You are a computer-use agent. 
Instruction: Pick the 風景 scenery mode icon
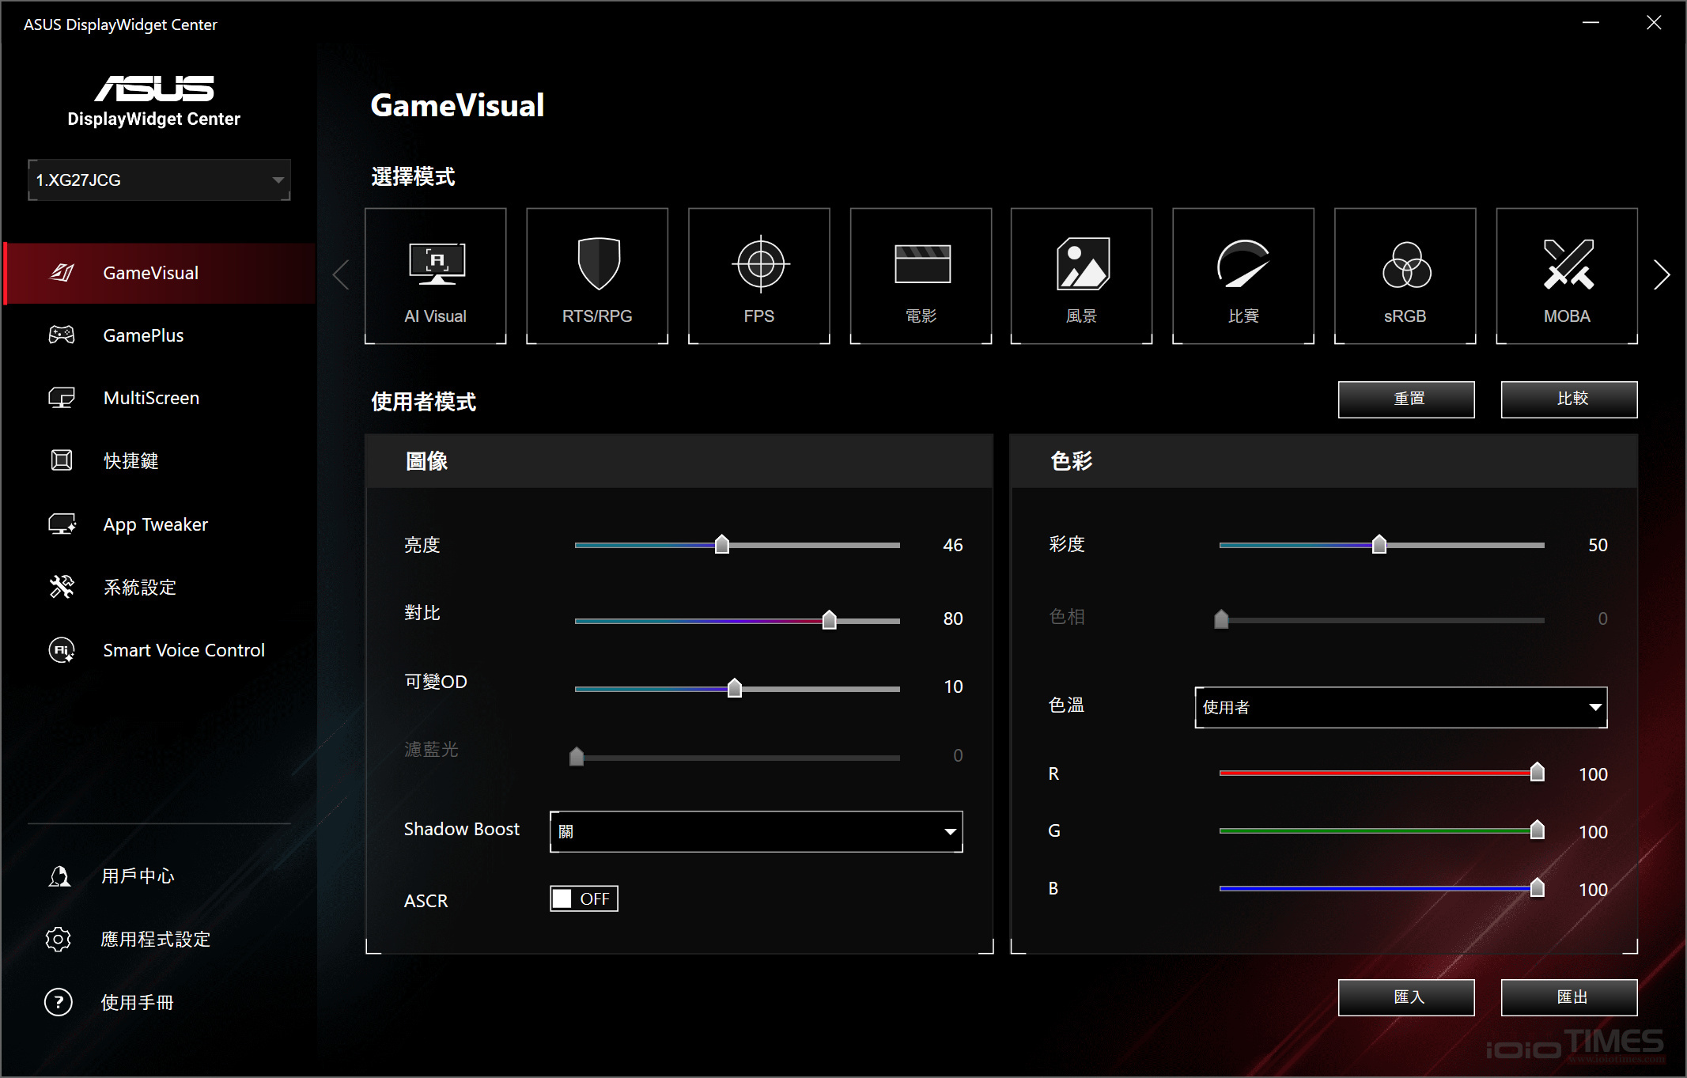point(1080,274)
